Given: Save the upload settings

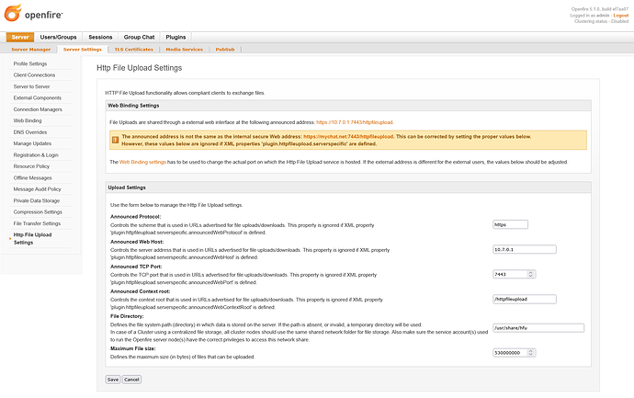Looking at the screenshot, I should 113,380.
